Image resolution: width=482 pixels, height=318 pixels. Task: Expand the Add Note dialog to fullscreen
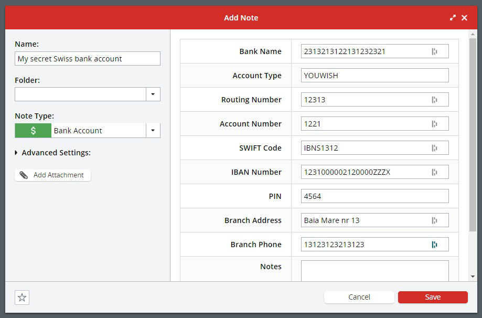click(x=453, y=18)
